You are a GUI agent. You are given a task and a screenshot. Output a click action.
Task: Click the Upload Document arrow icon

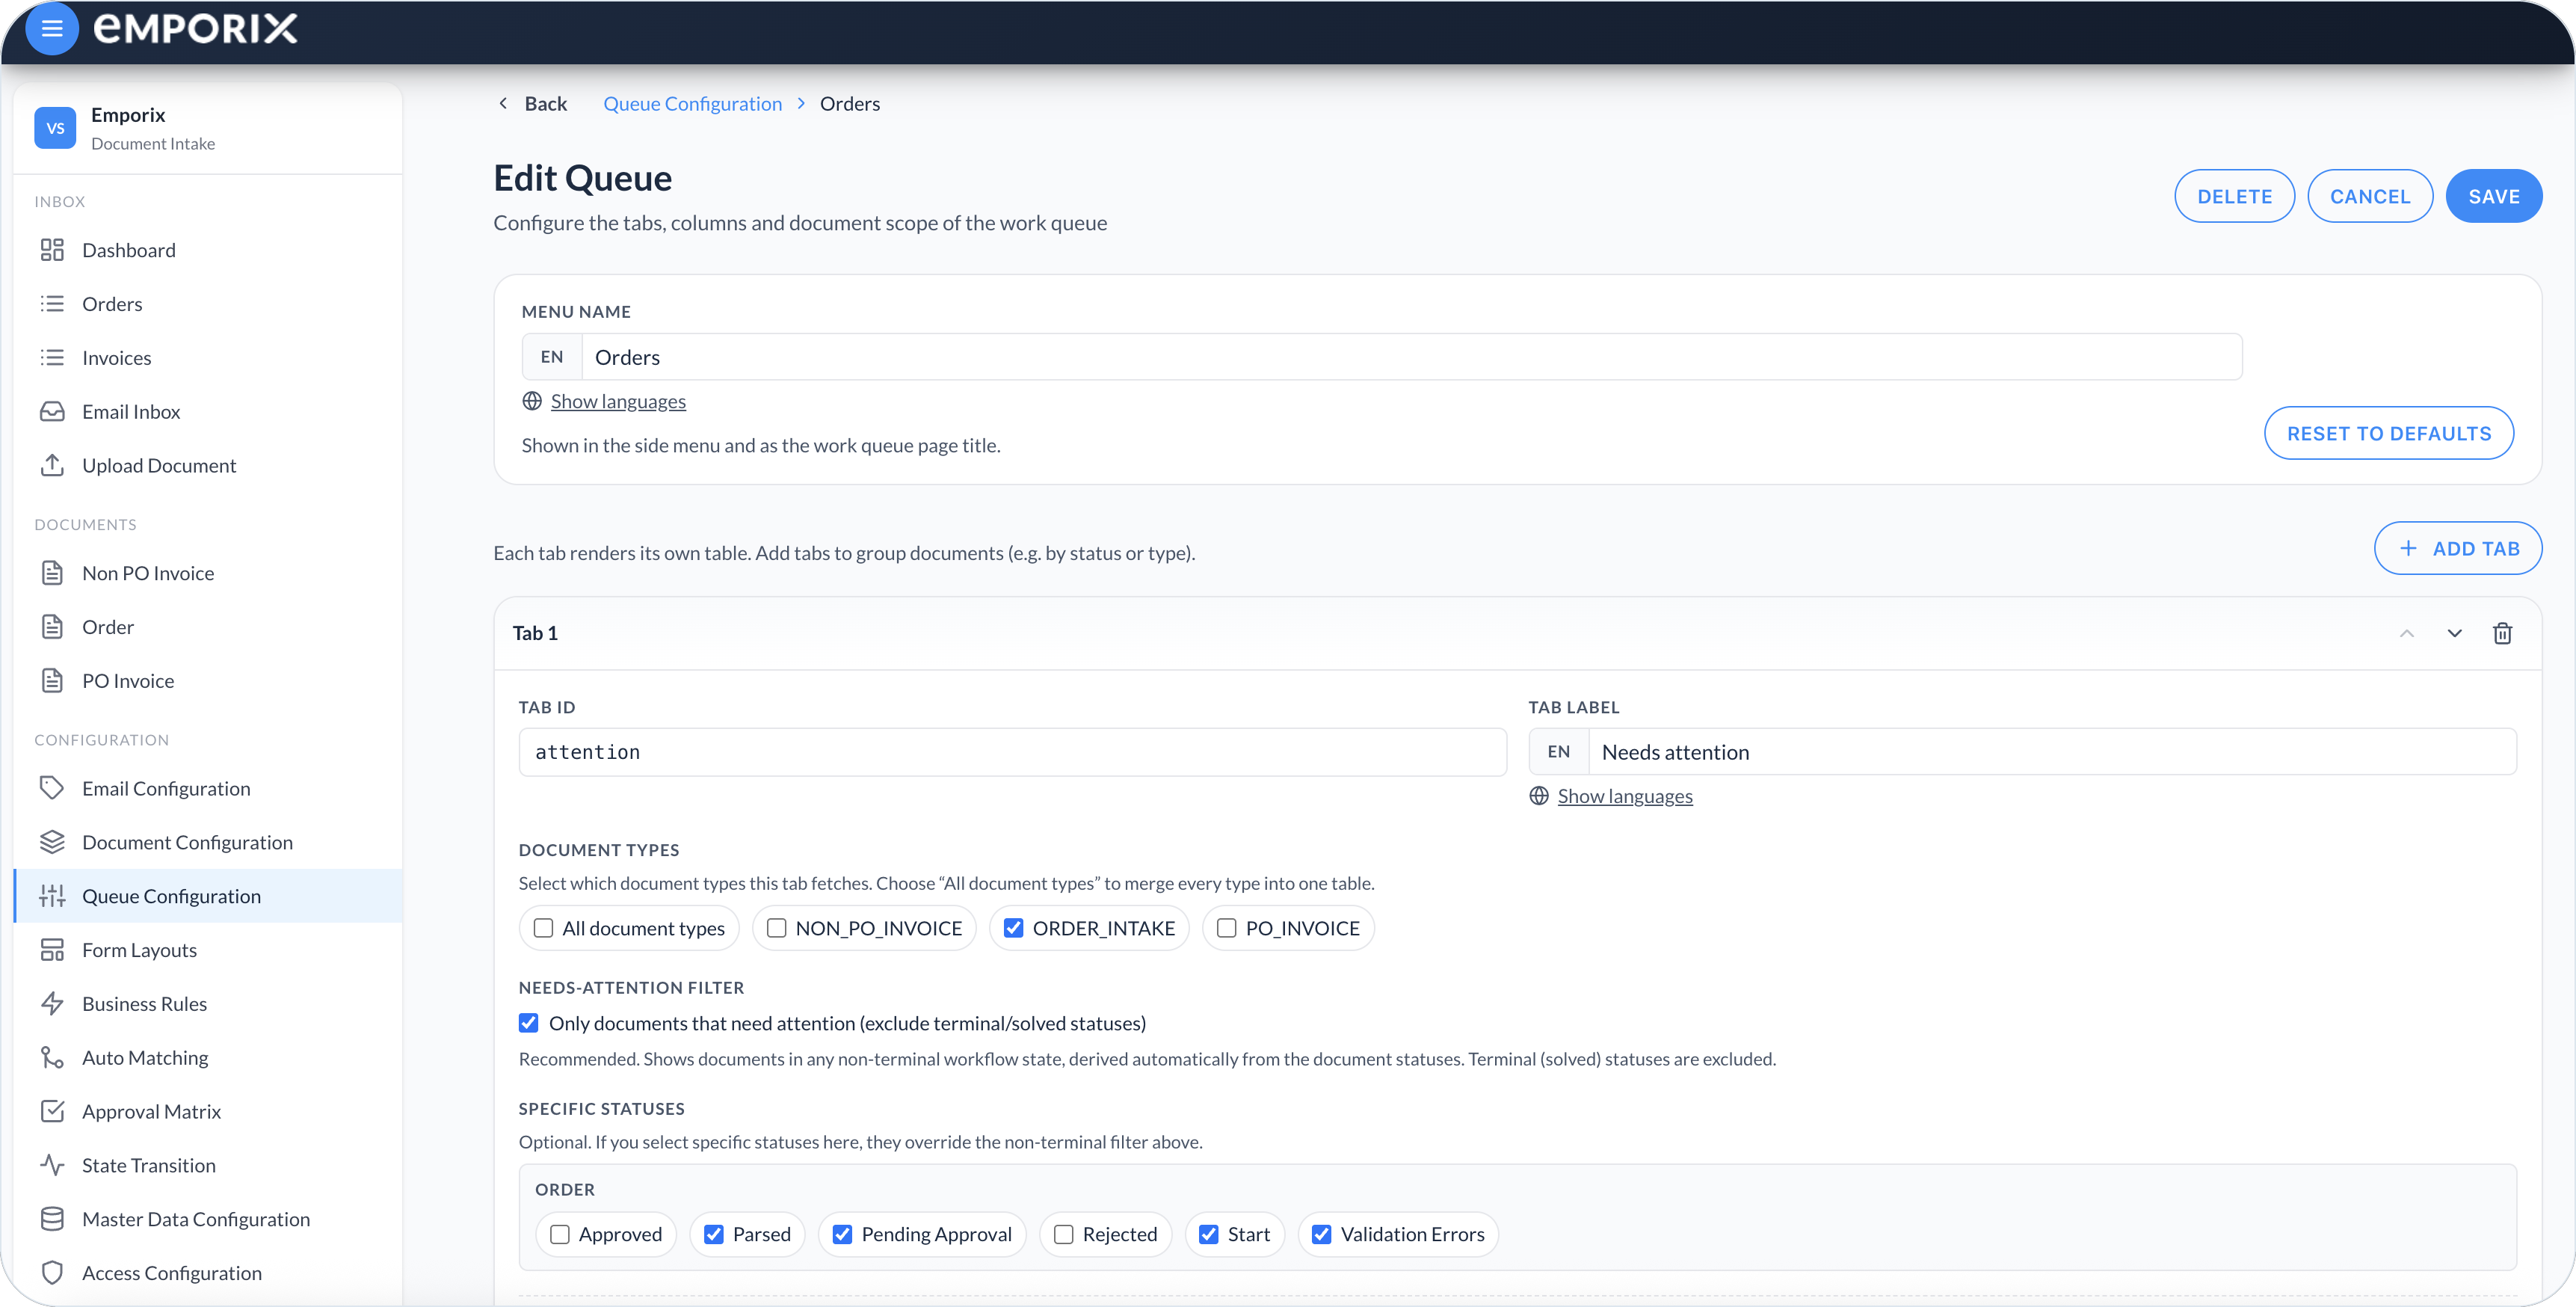tap(52, 465)
